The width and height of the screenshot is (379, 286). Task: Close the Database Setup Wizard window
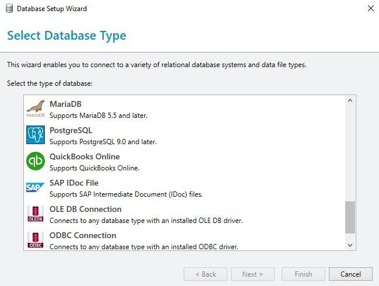pos(370,9)
